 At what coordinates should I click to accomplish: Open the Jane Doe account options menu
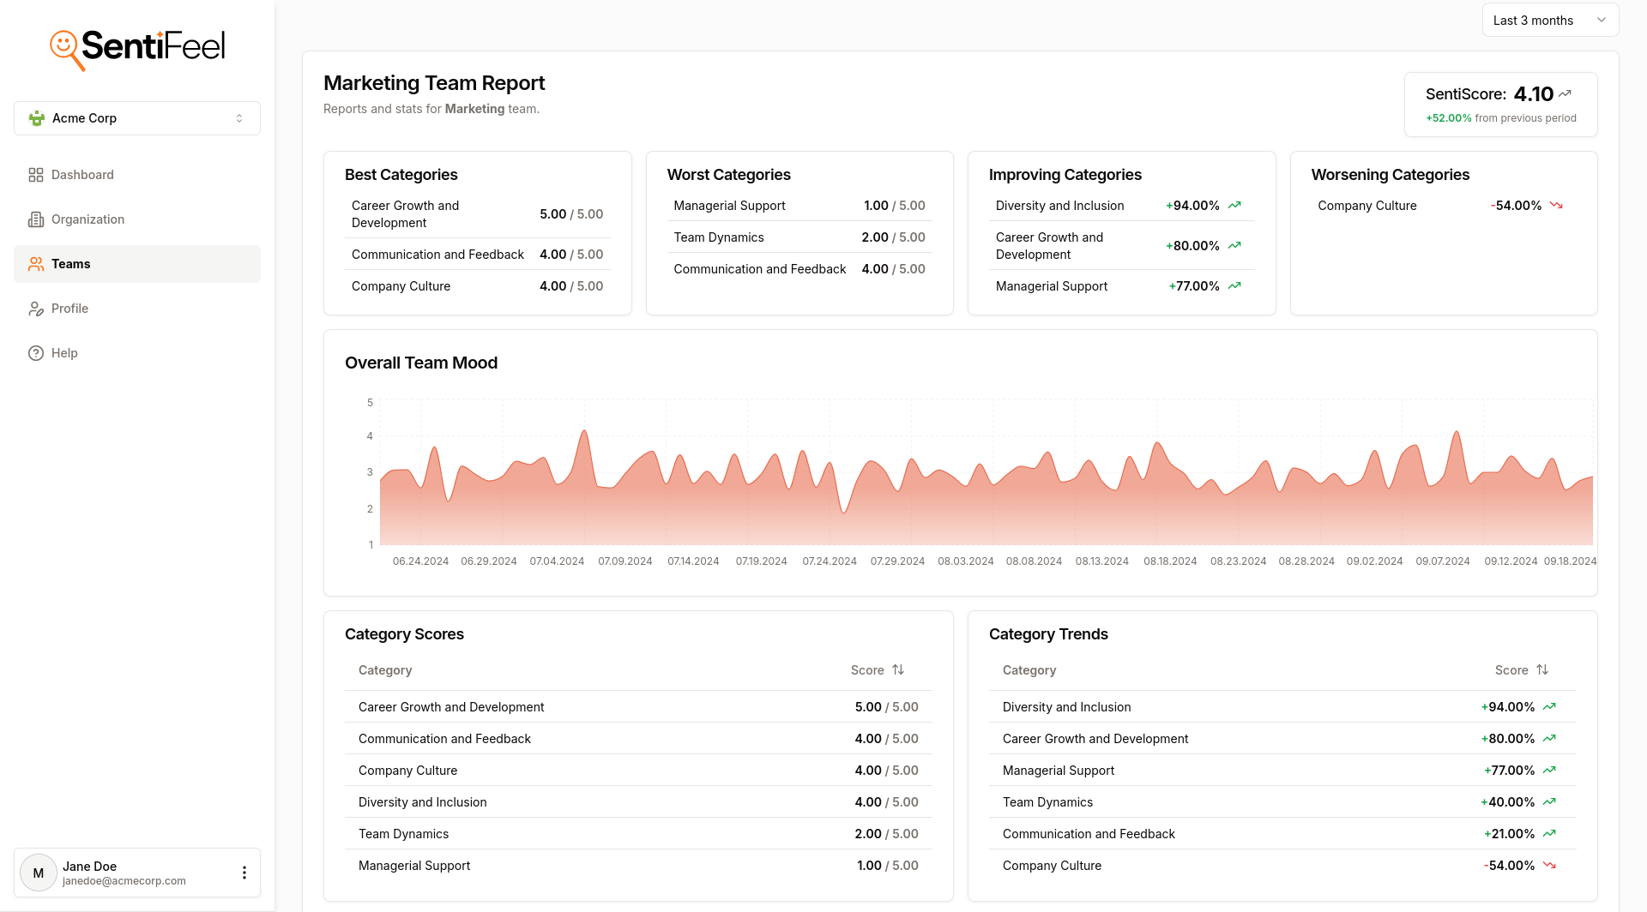pyautogui.click(x=244, y=873)
